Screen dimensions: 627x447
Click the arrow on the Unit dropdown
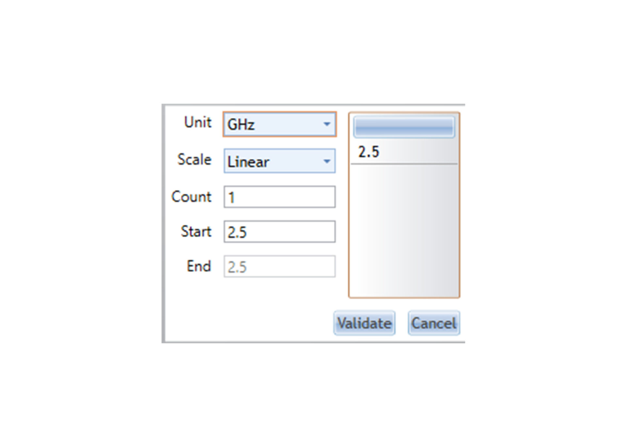pos(327,124)
